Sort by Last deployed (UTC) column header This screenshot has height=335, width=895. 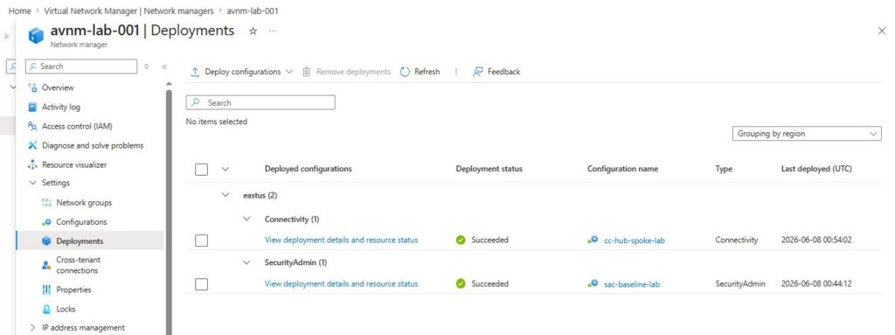816,169
